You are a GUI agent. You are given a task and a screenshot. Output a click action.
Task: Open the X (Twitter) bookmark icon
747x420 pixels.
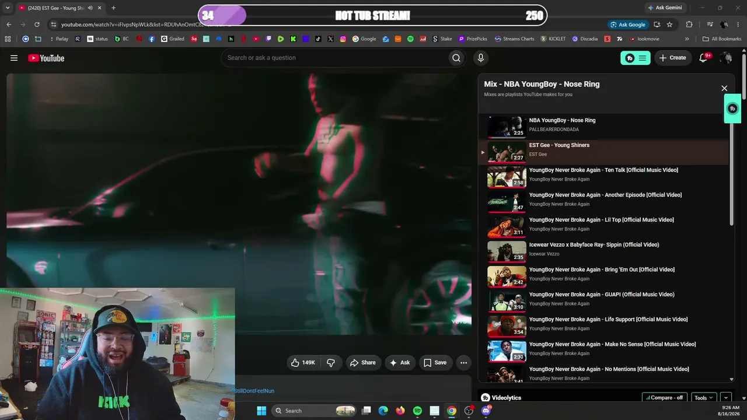coord(331,39)
